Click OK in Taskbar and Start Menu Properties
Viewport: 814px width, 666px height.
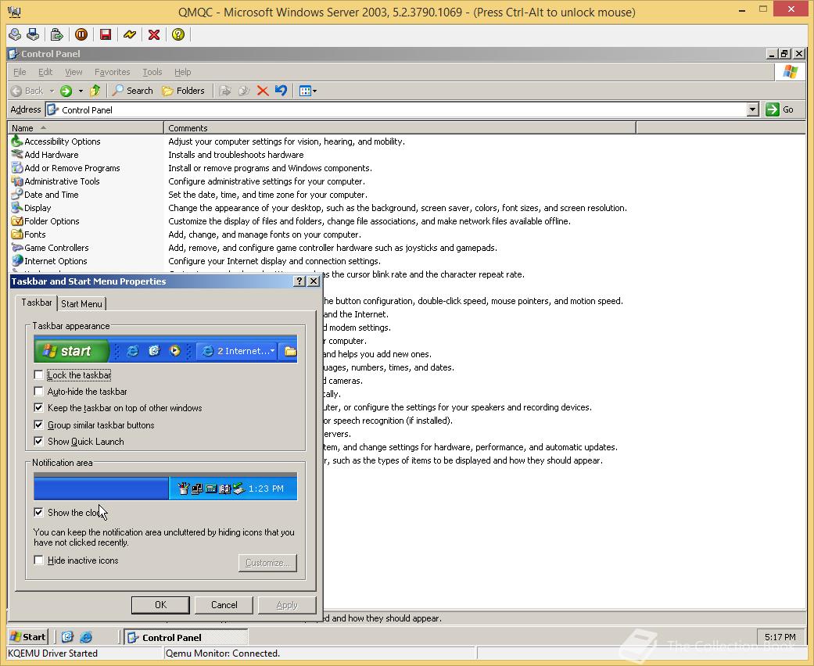(160, 605)
